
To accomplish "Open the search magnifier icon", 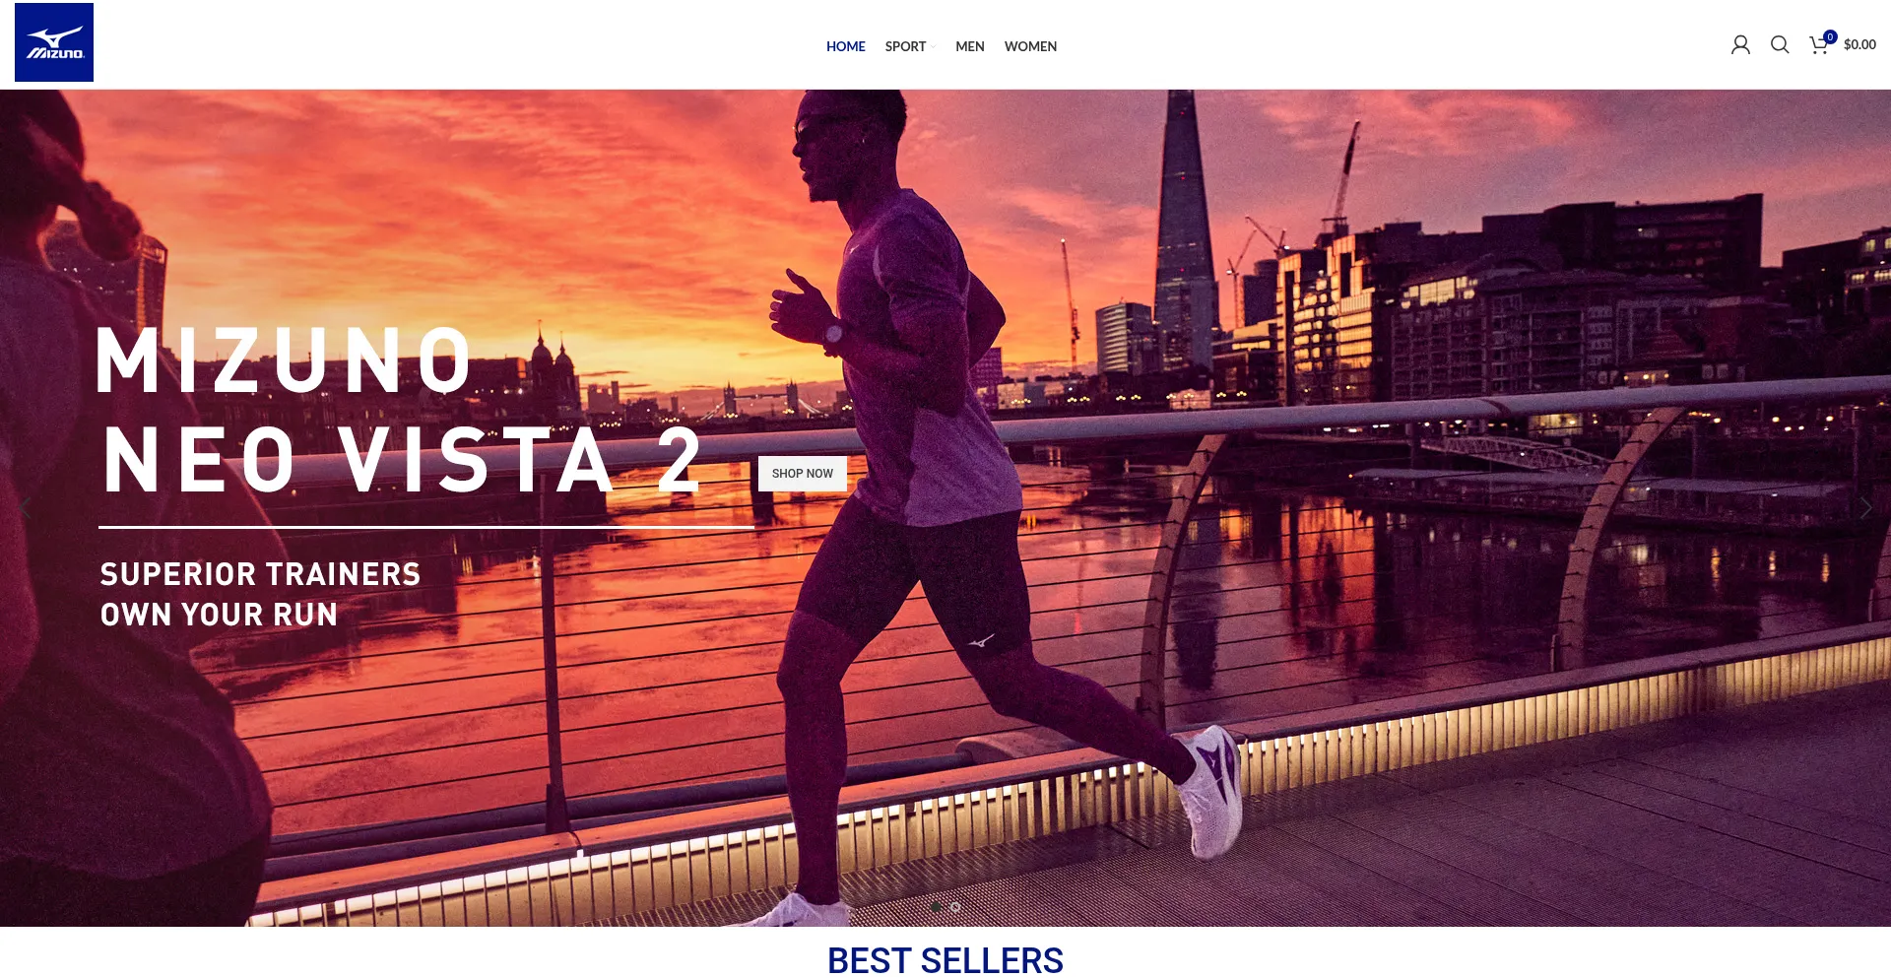I will pyautogui.click(x=1780, y=45).
